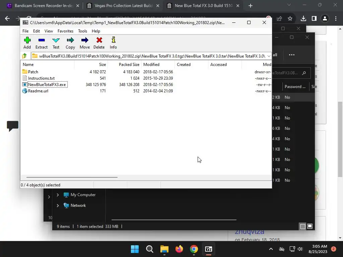
Task: Expand My Computer in Explorer tree
Action: (58, 195)
